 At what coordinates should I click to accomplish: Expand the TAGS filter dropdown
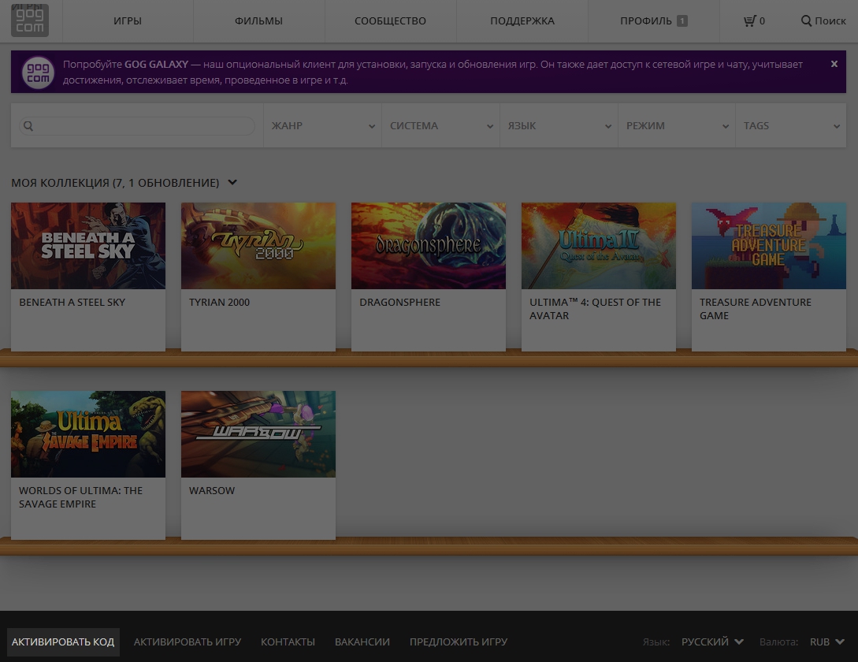[x=791, y=126]
